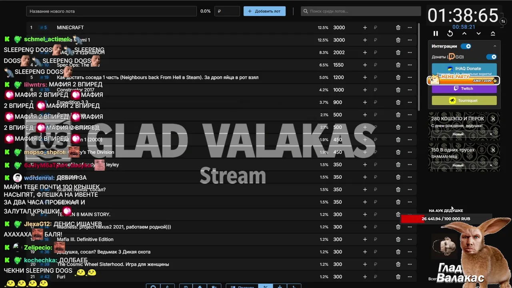The image size is (512, 288).
Task: Open more options for Constructor 2017 lot
Action: pyautogui.click(x=410, y=90)
